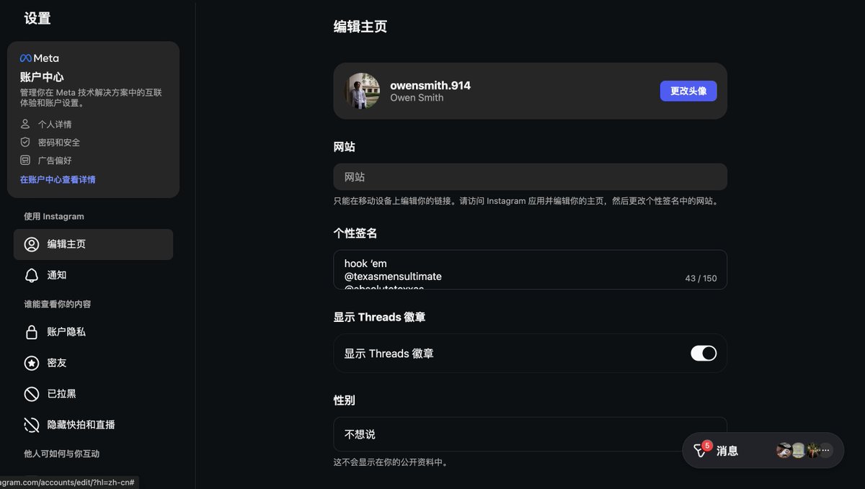Click the username owensmith.914
Screen dimensions: 865x489
coord(430,85)
